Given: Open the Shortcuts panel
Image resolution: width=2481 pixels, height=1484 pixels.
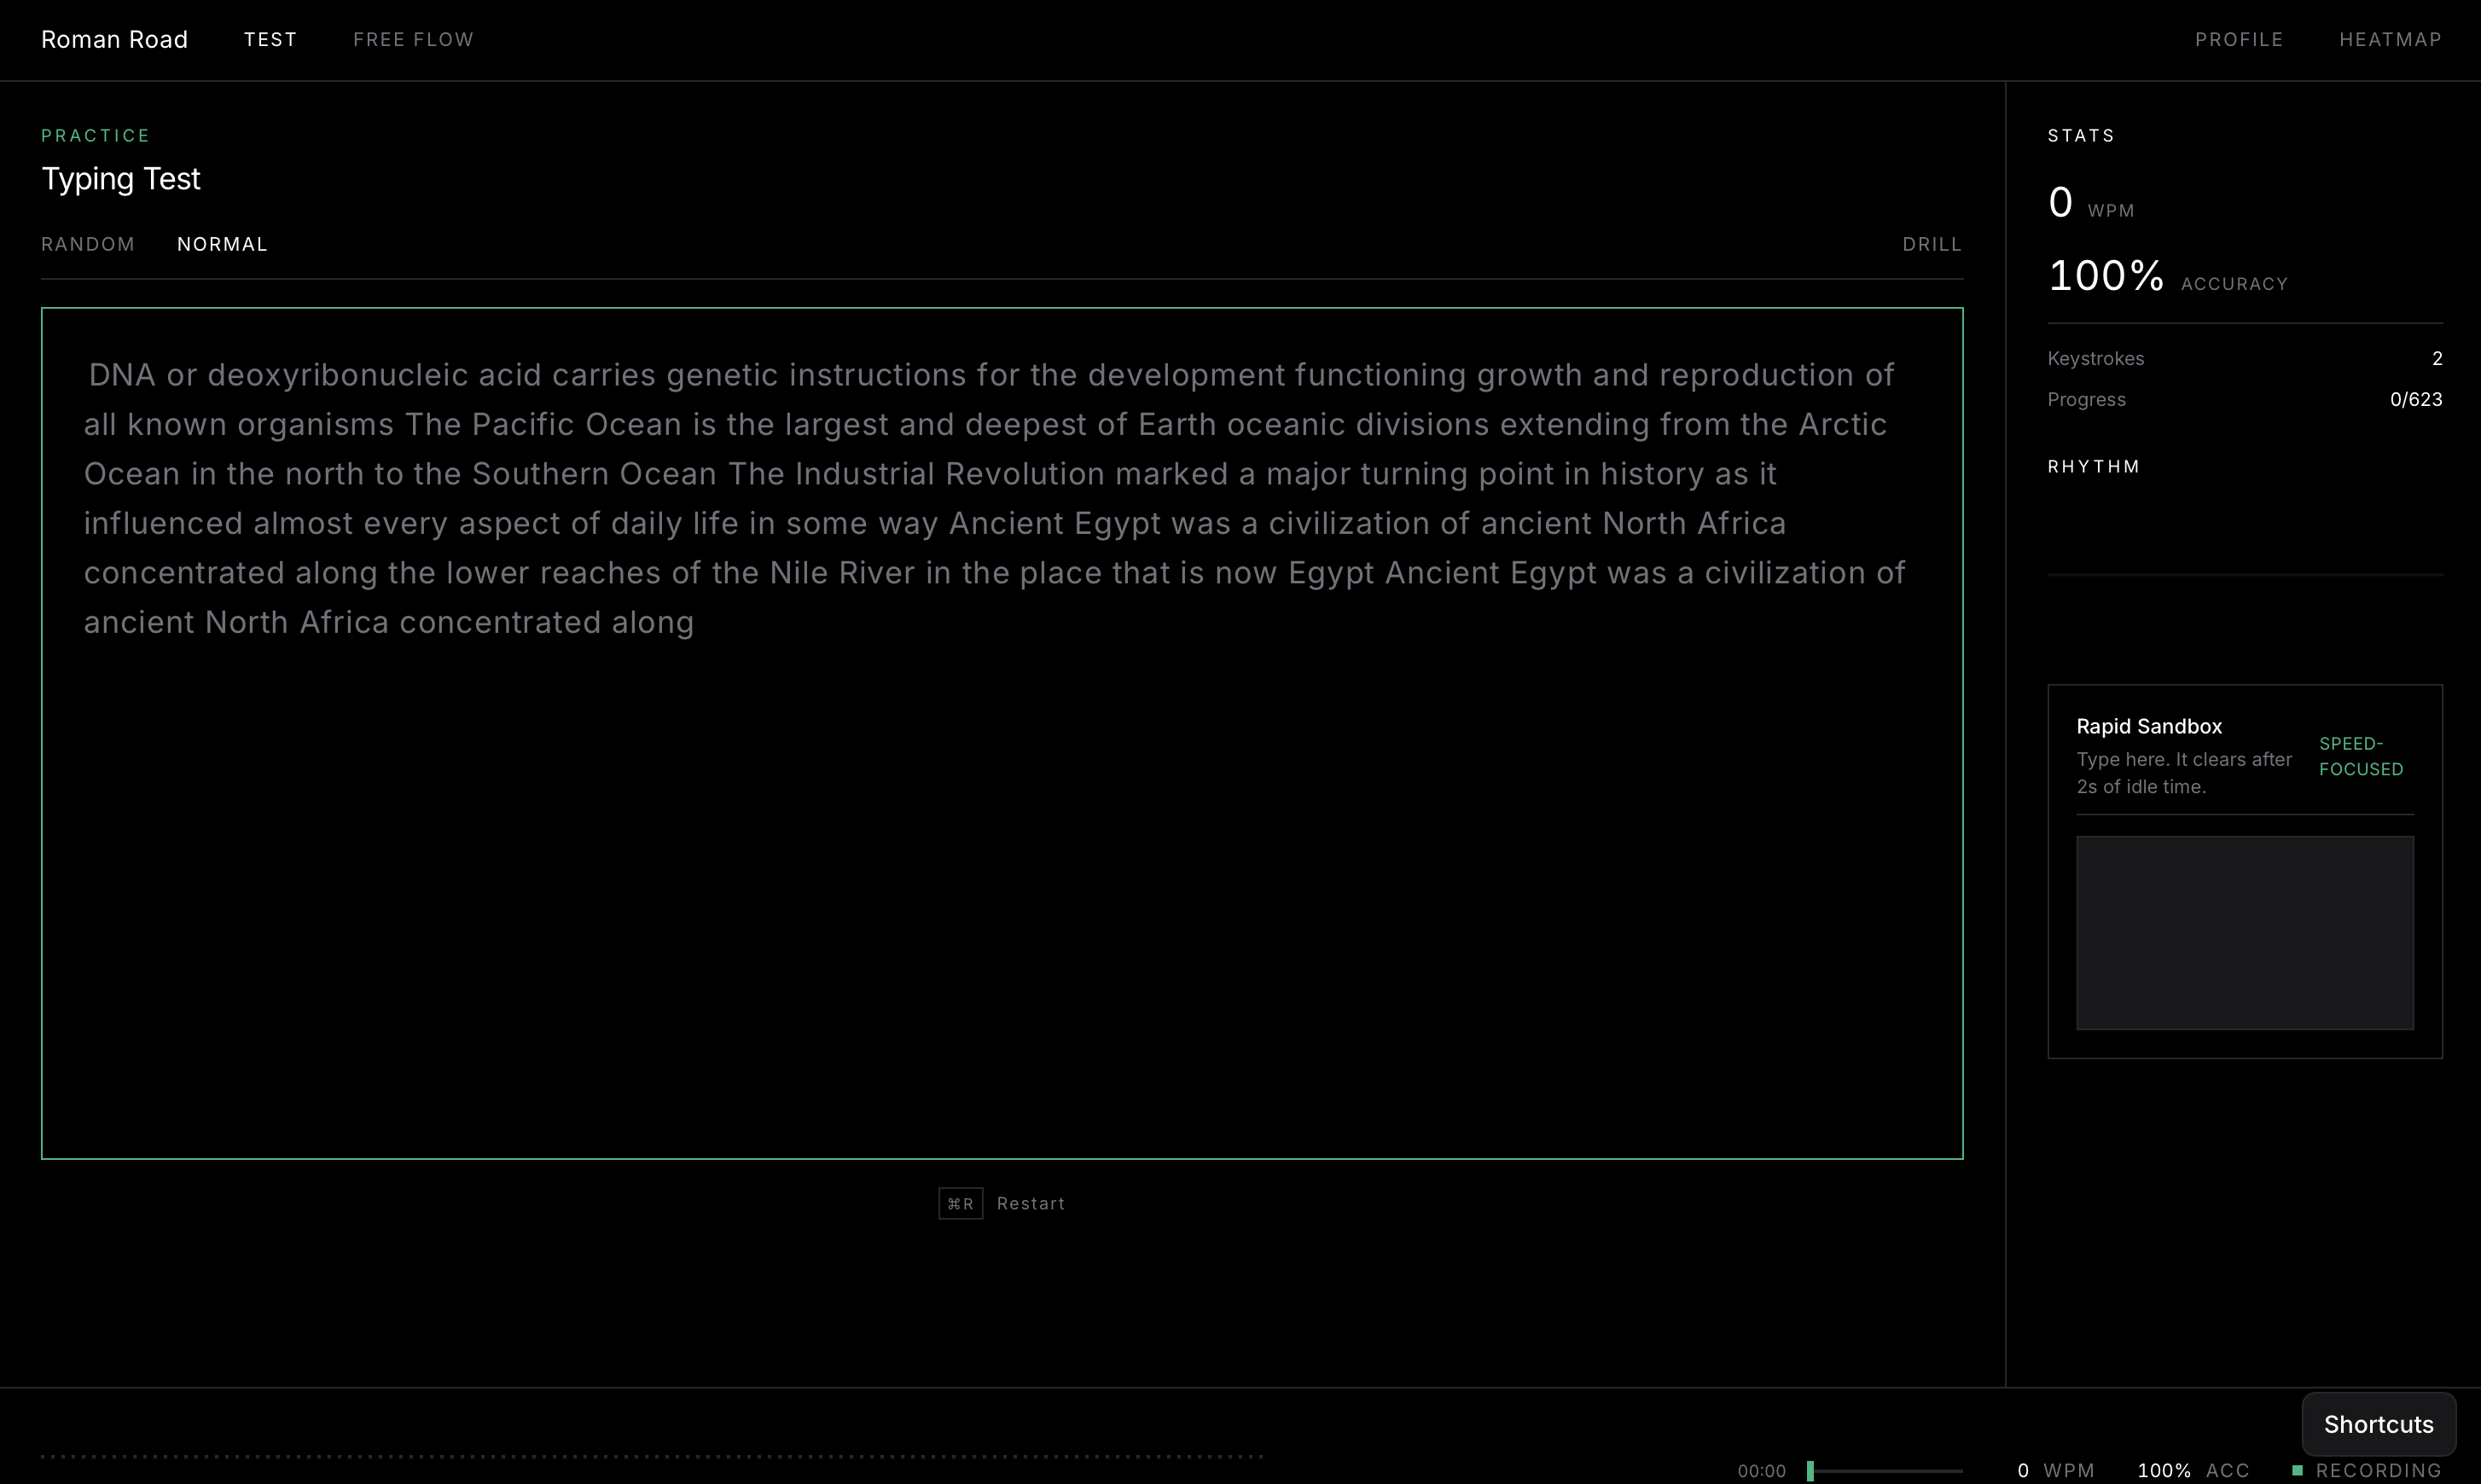Looking at the screenshot, I should [x=2377, y=1424].
